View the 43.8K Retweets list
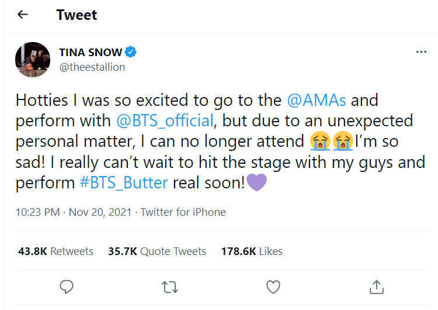Screen dimensions: 438x310 click(56, 252)
